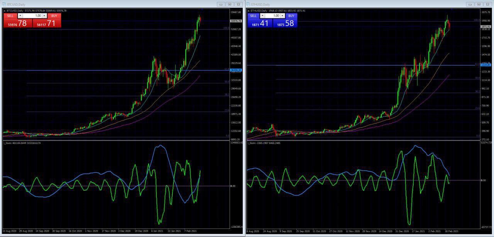Click 2075.70 on ETHUSD price scale
494x237 pixels.
point(486,12)
